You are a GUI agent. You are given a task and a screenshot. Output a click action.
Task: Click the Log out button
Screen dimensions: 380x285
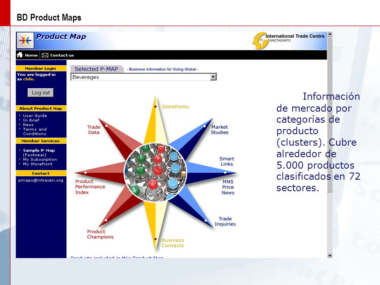pos(41,93)
